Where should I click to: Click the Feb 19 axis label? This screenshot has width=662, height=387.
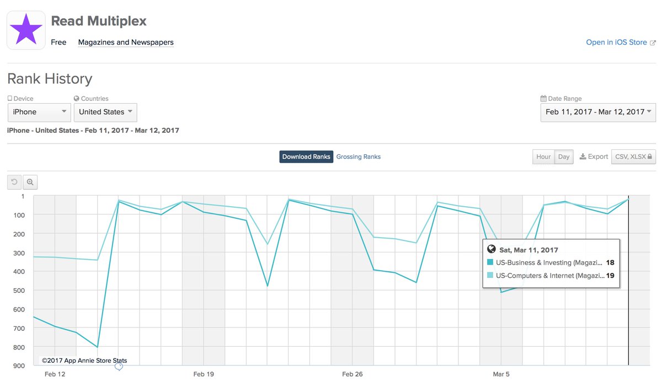(204, 374)
